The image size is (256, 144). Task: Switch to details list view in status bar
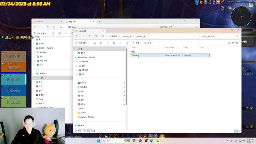coord(236,131)
